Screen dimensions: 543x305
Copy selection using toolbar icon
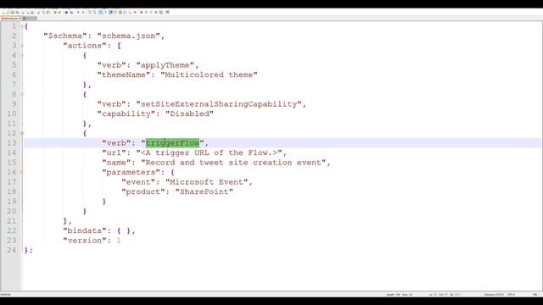click(x=43, y=12)
